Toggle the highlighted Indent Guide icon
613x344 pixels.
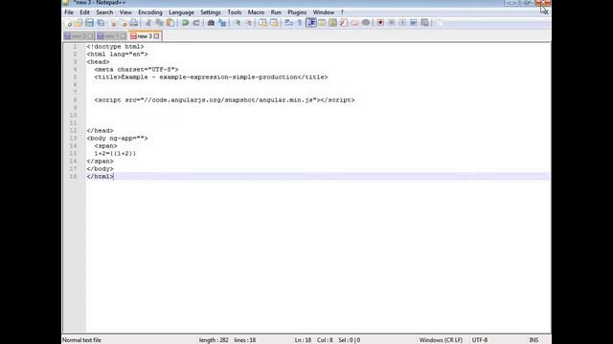[311, 23]
